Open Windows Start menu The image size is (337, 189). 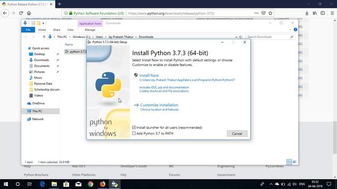pyautogui.click(x=6, y=184)
